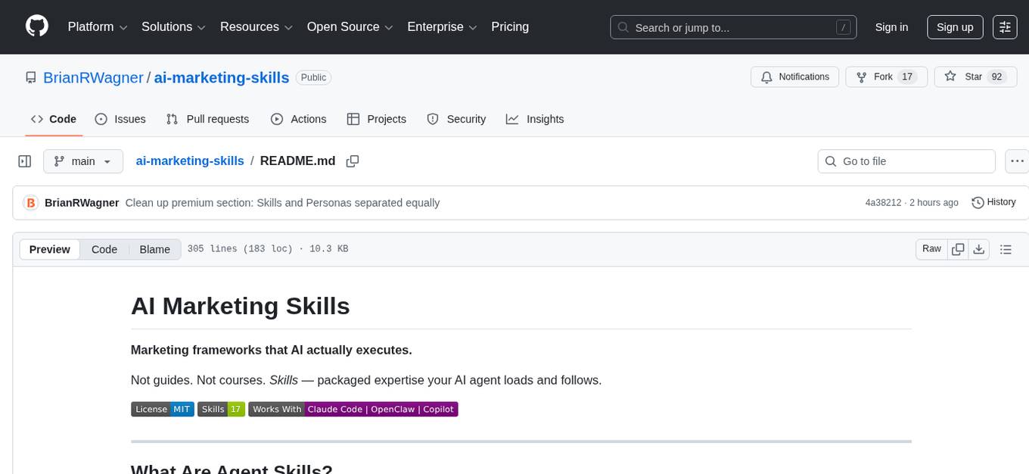Select the Security shield icon
Image resolution: width=1029 pixels, height=474 pixels.
[432, 119]
